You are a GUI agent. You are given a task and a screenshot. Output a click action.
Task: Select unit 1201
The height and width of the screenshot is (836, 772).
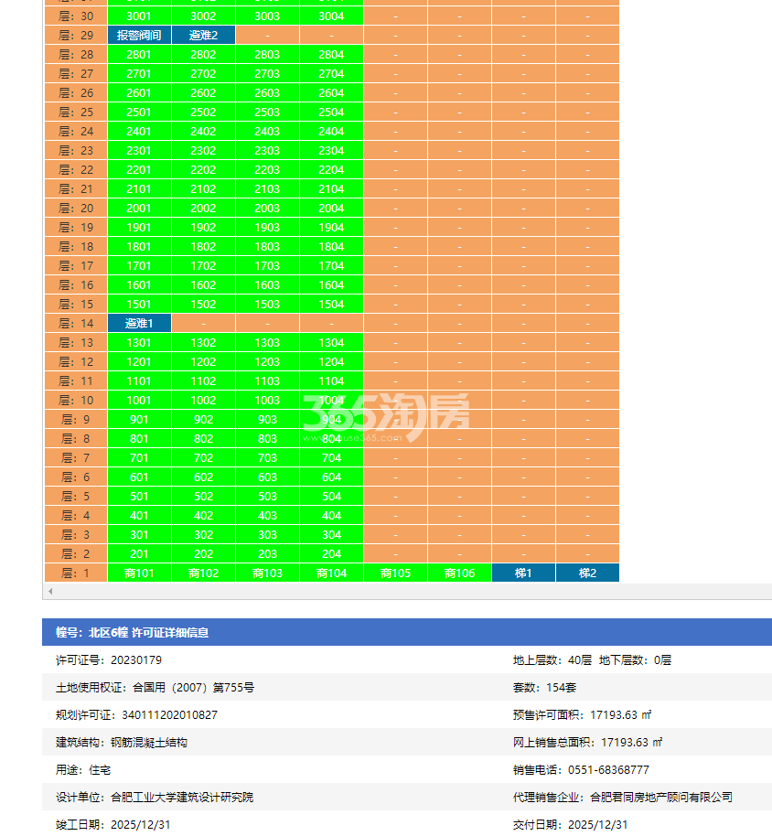point(139,361)
